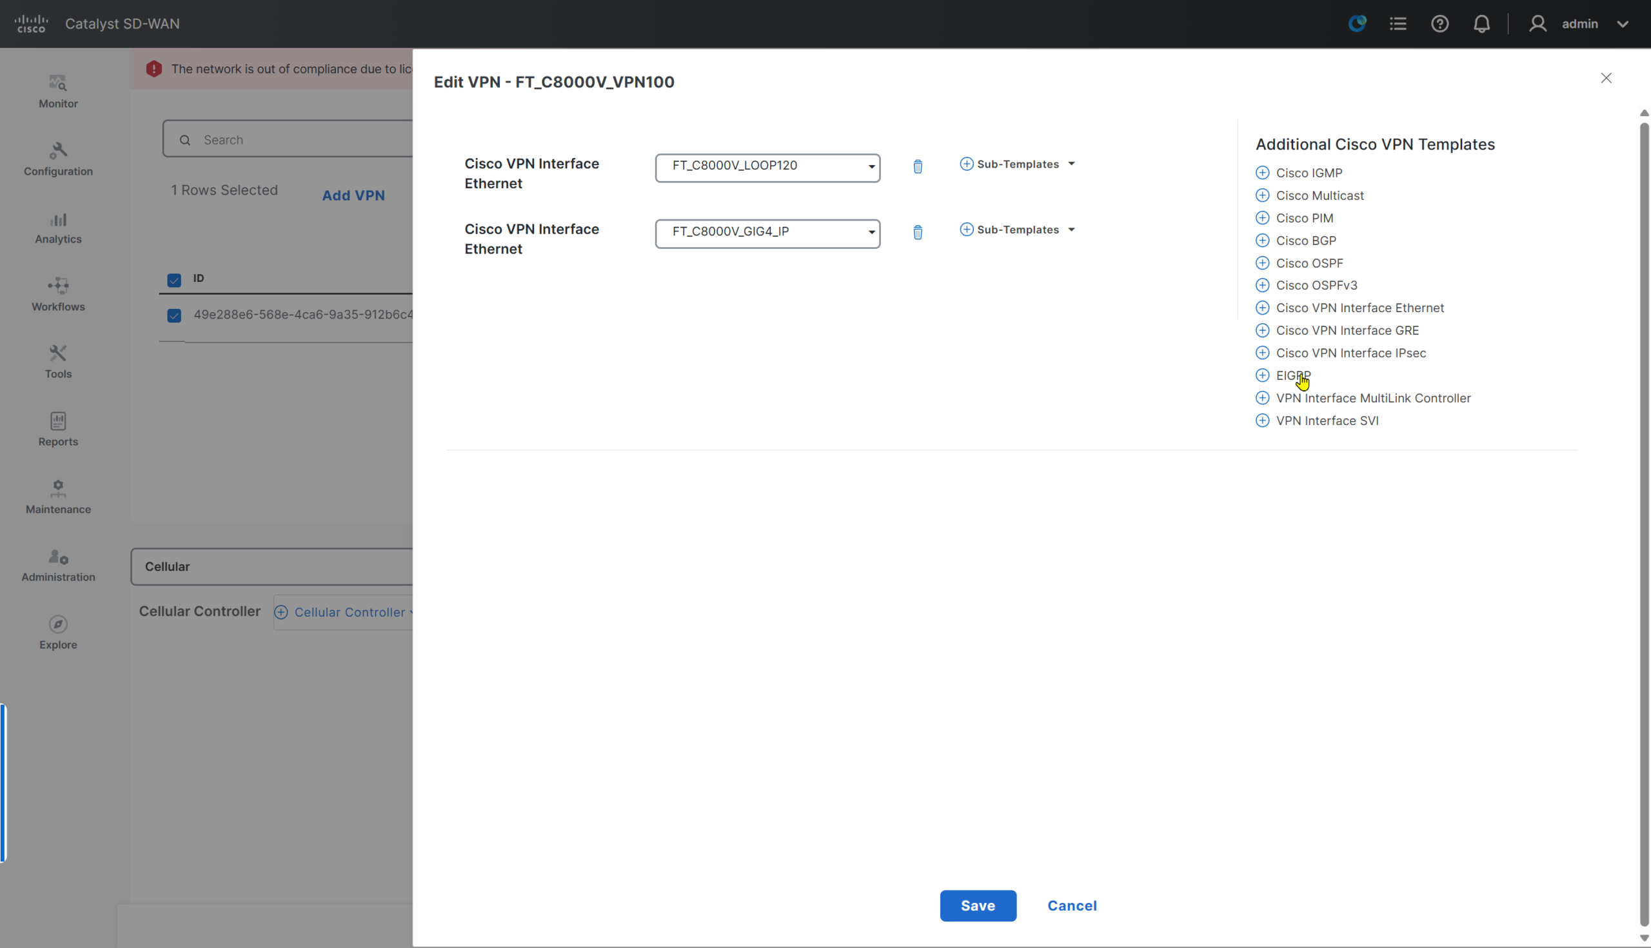
Task: Select the Cellular section tab
Action: tap(272, 566)
